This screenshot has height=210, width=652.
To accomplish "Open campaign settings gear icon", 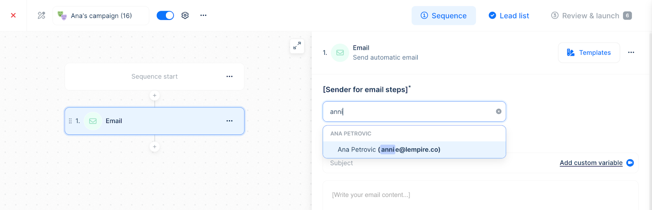I will (185, 15).
